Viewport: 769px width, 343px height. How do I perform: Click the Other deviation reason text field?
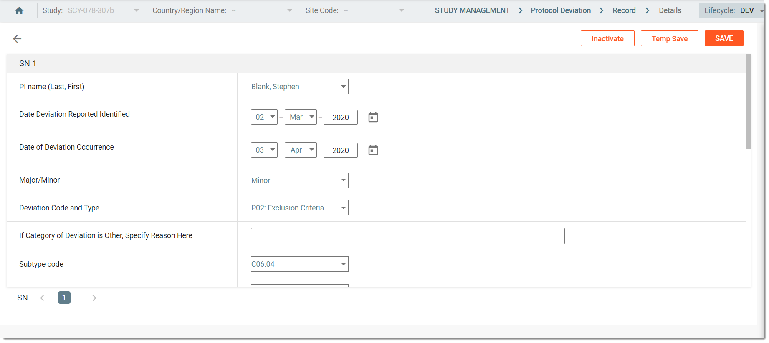pos(407,236)
